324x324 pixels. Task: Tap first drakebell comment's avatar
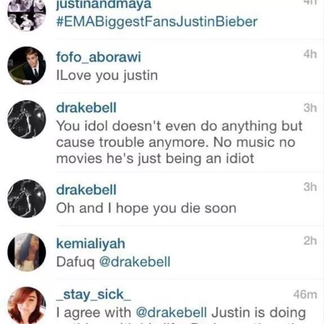[26, 119]
